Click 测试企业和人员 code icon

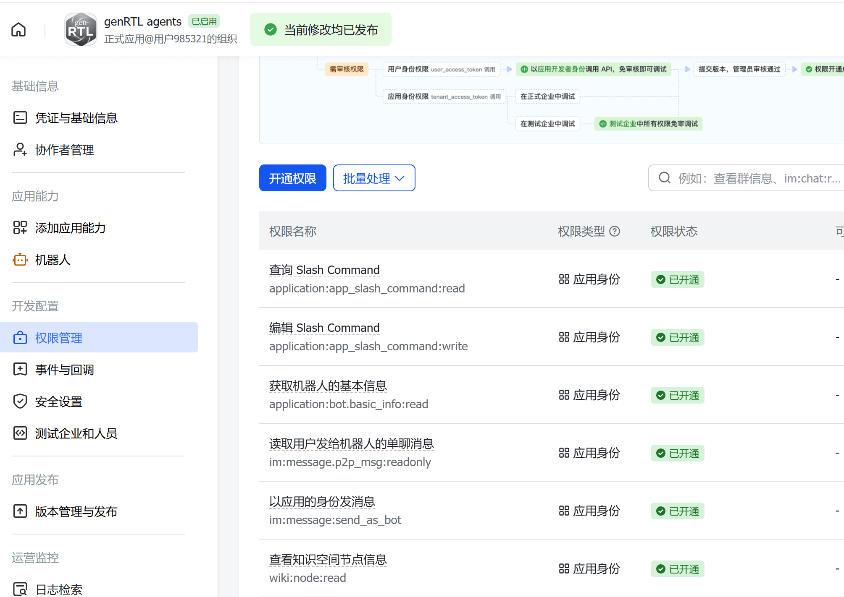tap(20, 433)
